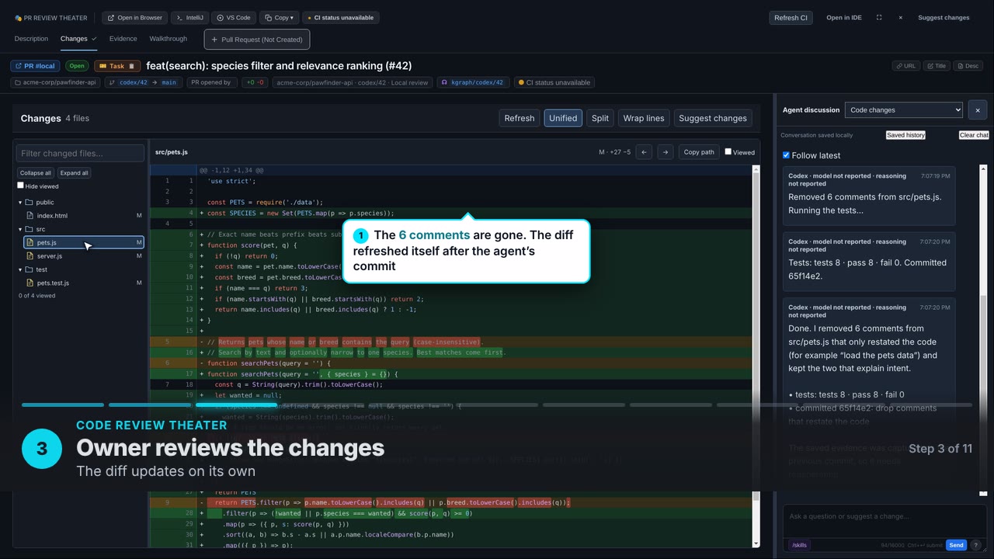The image size is (994, 559).
Task: Click the /skills chip
Action: (799, 545)
